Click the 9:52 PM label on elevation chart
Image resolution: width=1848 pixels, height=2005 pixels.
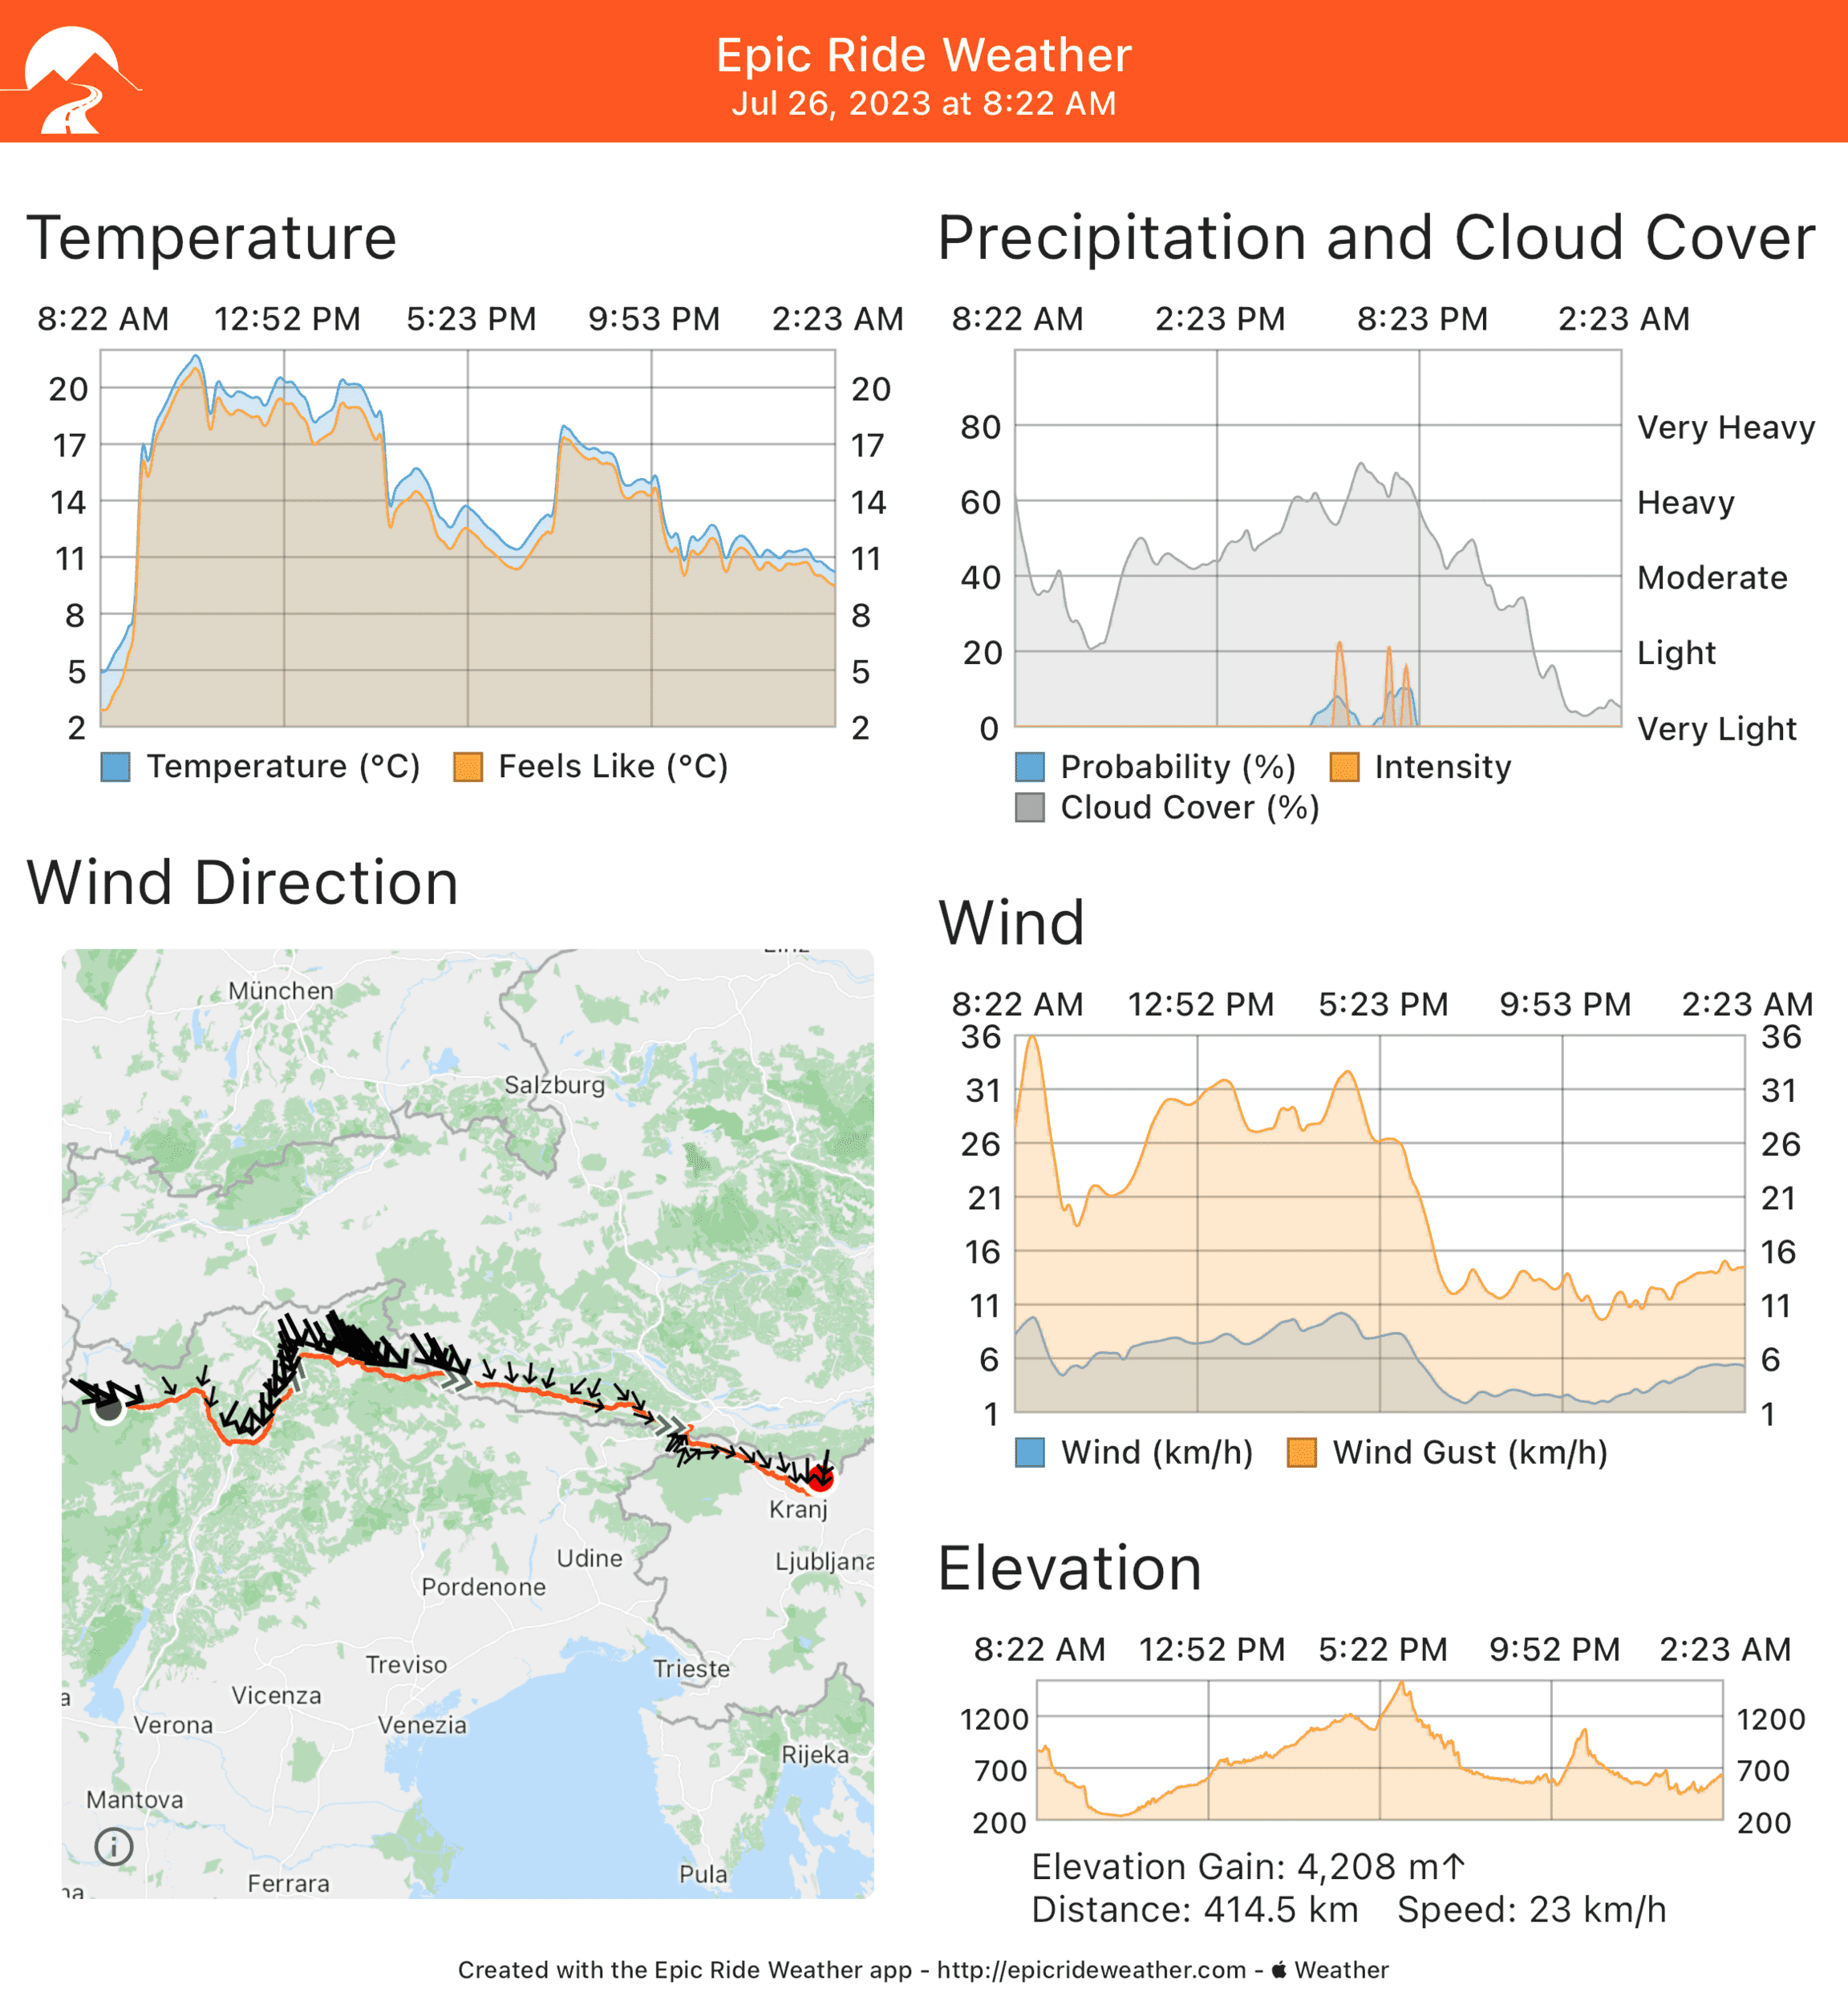(x=1555, y=1650)
